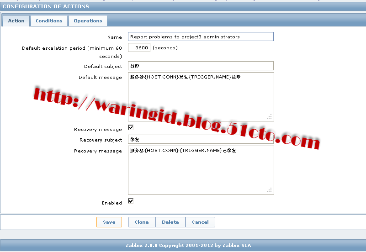The height and width of the screenshot is (252, 366).
Task: Click the "(seconds)" unit text
Action: coord(165,48)
